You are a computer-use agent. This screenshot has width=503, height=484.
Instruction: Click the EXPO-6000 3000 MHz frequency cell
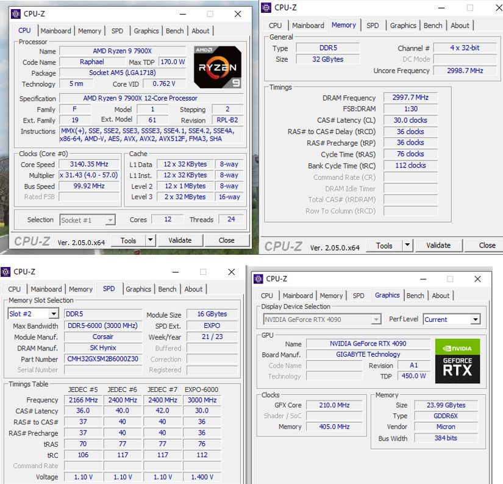(x=202, y=400)
